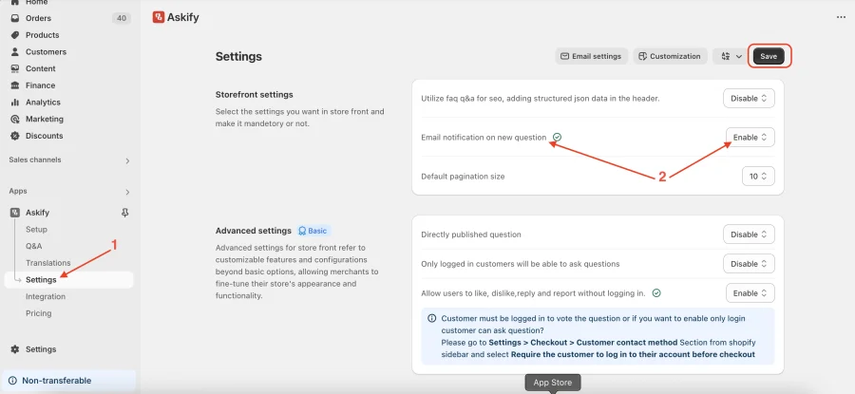Screen dimensions: 855x394
Task: Click the Orders inbox icon in sidebar
Action: [x=15, y=18]
